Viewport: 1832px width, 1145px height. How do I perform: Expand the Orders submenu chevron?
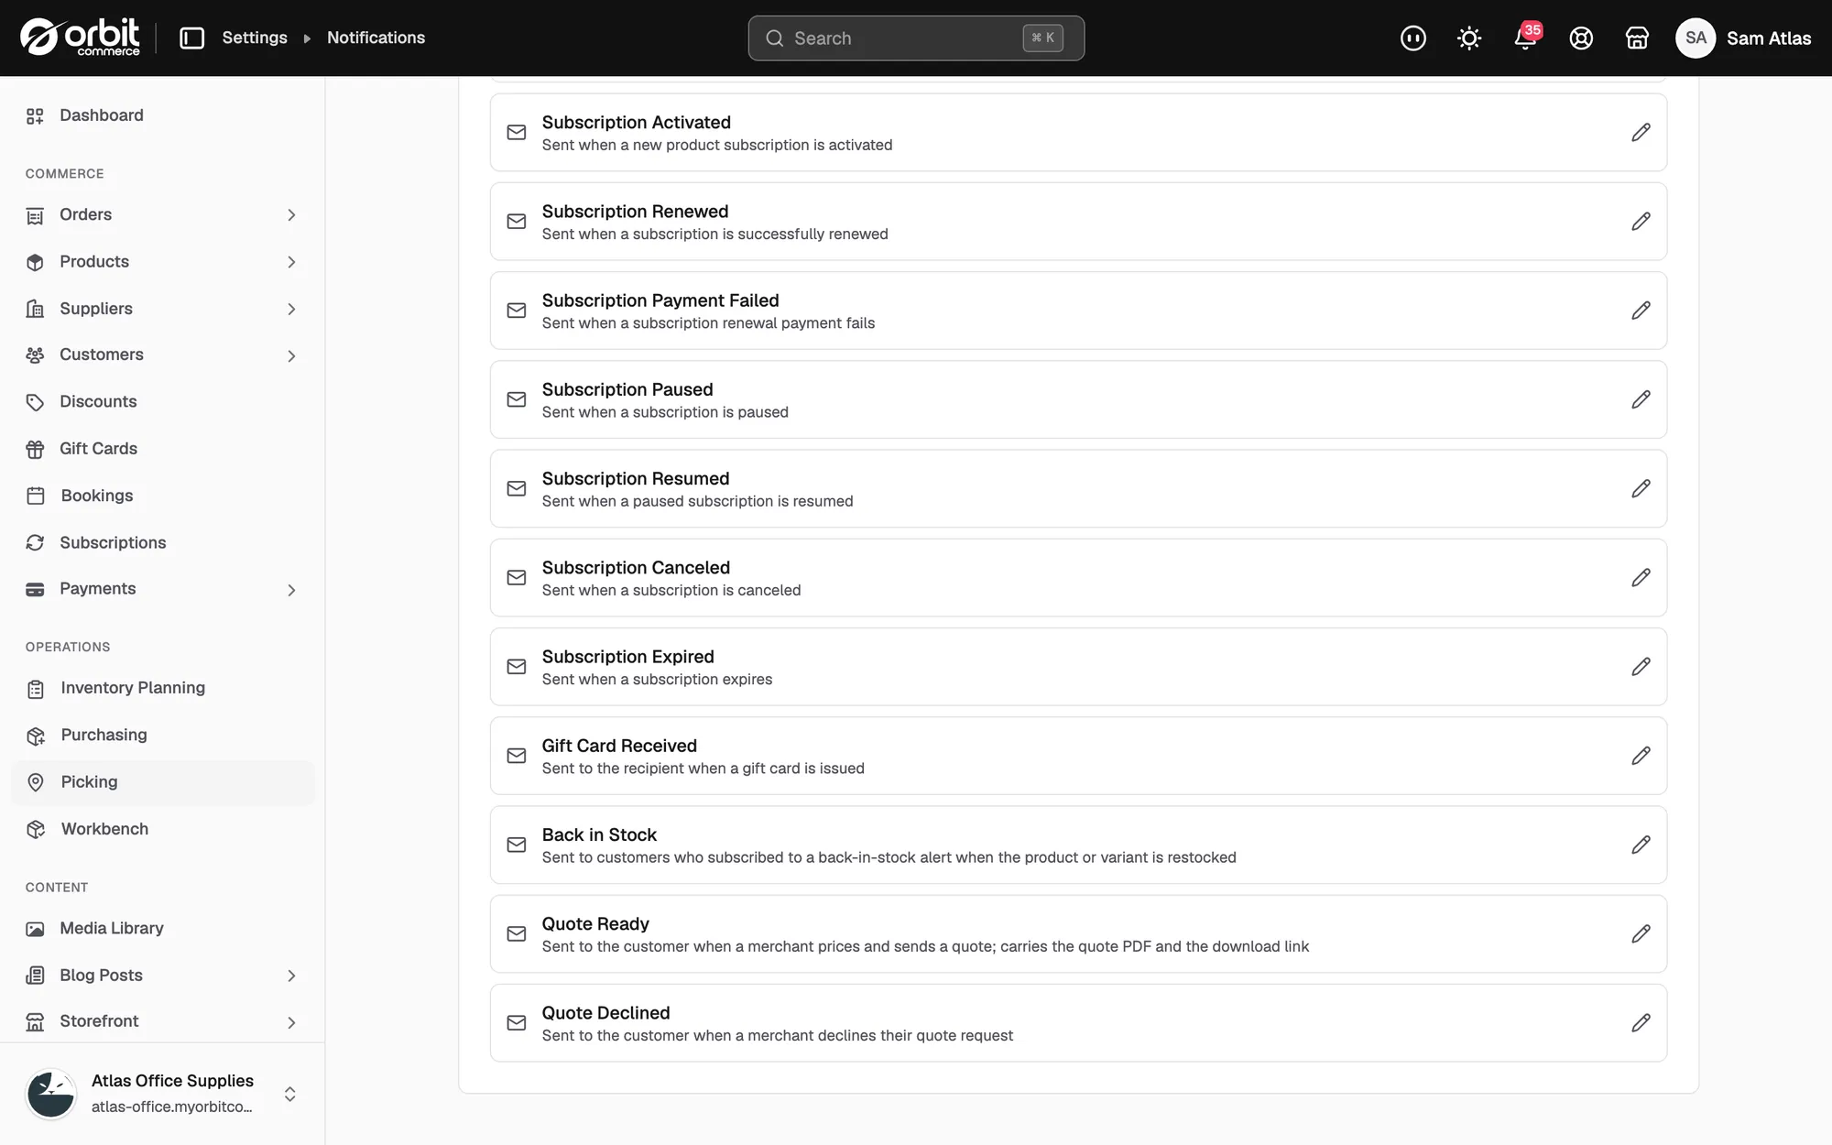(291, 215)
